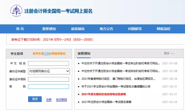Click the 中文姓名 input field
The height and width of the screenshot is (111, 185).
(x=48, y=64)
